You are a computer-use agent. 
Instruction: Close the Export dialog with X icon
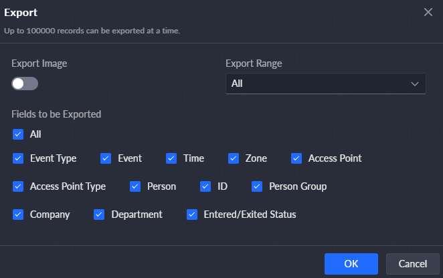pos(428,12)
